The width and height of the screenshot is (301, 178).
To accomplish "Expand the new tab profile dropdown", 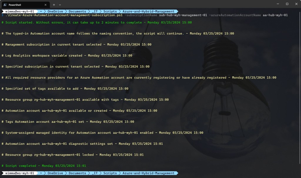I will (60, 4).
